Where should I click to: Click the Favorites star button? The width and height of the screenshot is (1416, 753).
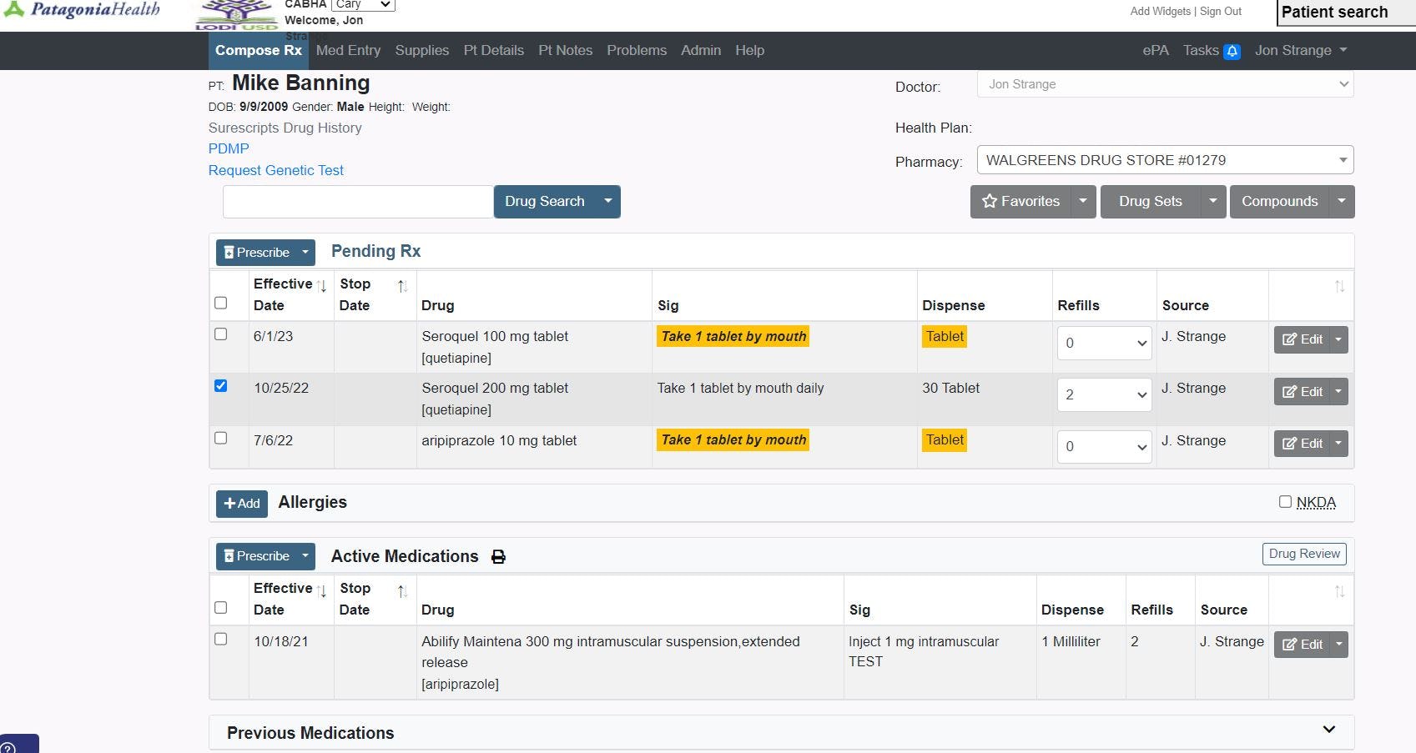1020,202
